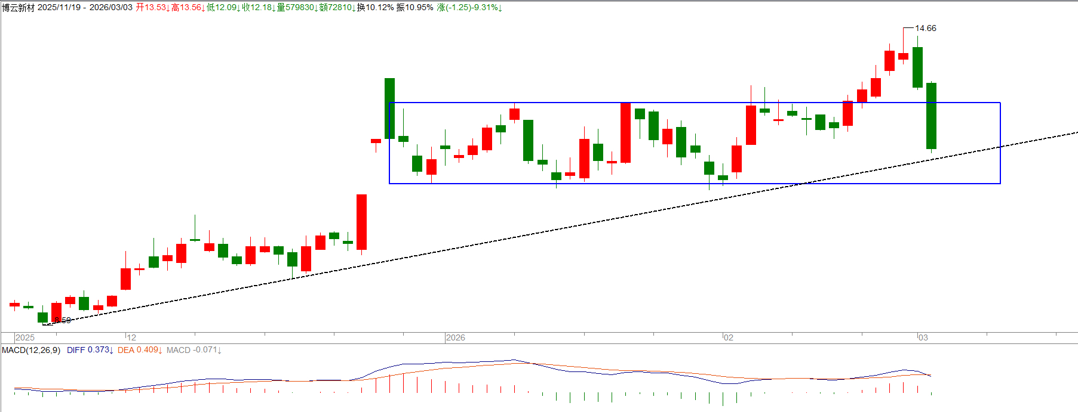Click the end date 2026/03/03

pos(111,8)
